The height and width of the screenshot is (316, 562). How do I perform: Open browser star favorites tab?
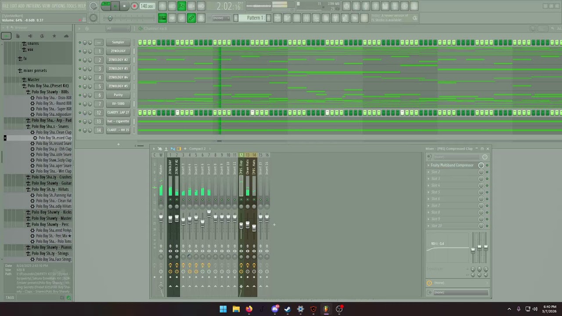(54, 36)
